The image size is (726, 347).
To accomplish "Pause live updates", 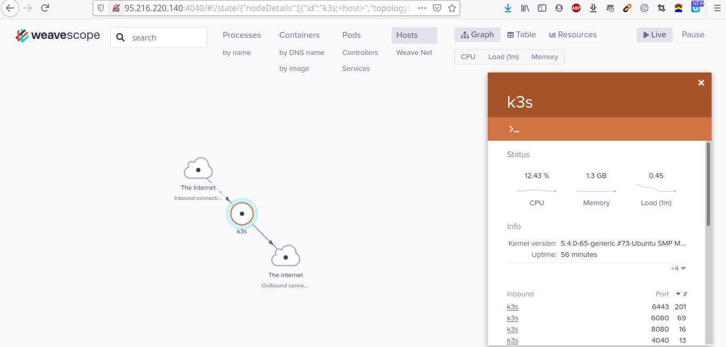I will pyautogui.click(x=693, y=35).
